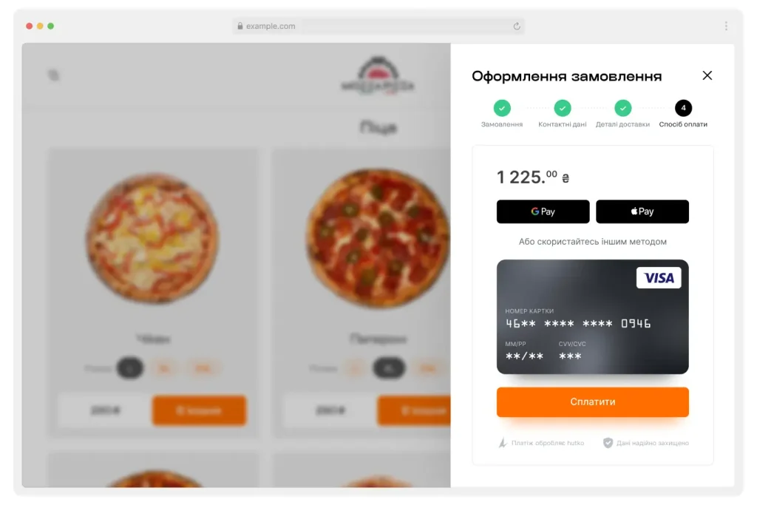Click the shield icon for secure data

point(608,443)
